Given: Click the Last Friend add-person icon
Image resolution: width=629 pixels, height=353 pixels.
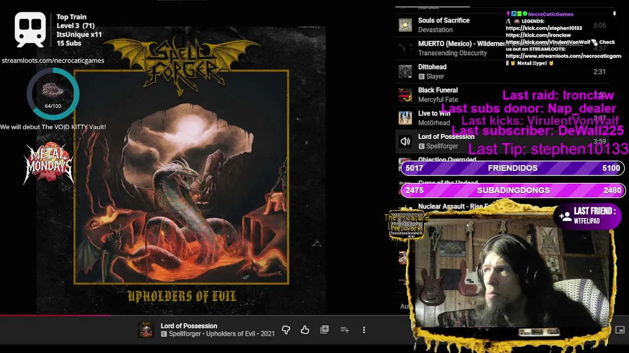Looking at the screenshot, I should pyautogui.click(x=565, y=216).
